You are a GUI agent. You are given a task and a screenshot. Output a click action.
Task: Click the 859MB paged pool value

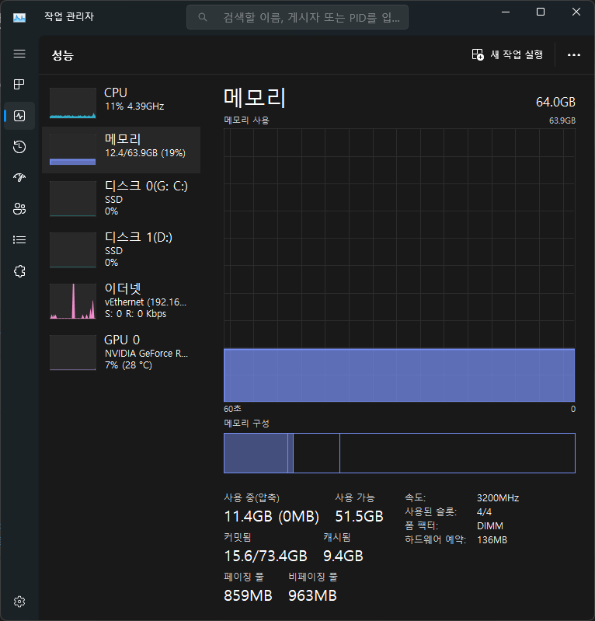[249, 595]
